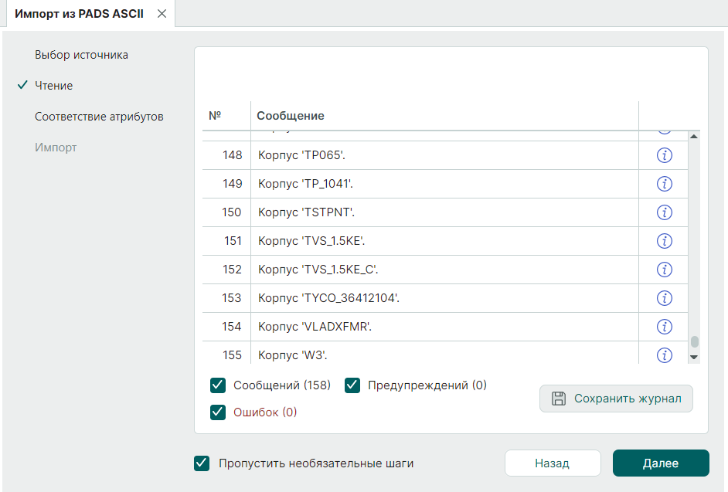Image resolution: width=728 pixels, height=492 pixels.
Task: View info for row 153 'TYCO_36412104'
Action: [x=663, y=298]
